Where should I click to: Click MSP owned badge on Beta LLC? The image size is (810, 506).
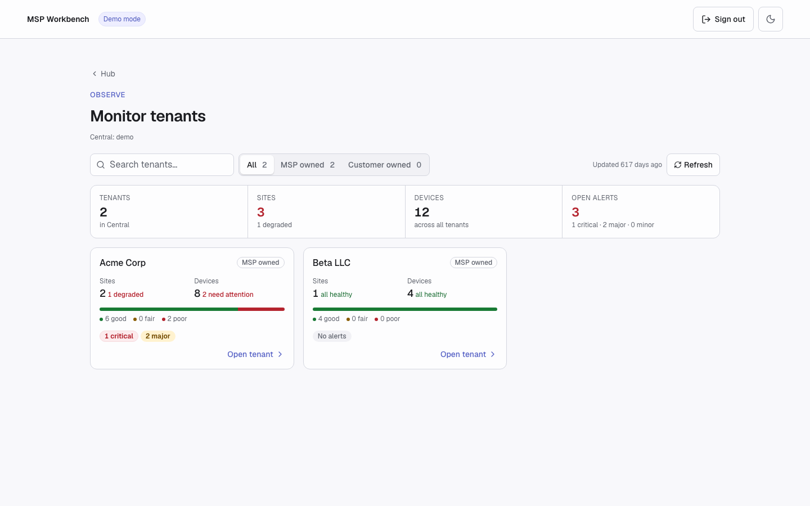point(474,263)
